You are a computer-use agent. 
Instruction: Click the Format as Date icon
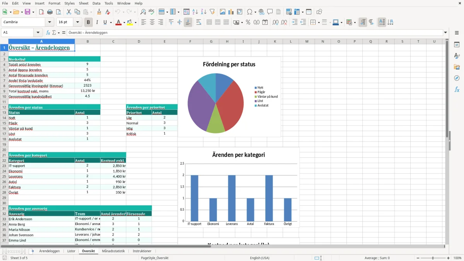tap(265, 22)
